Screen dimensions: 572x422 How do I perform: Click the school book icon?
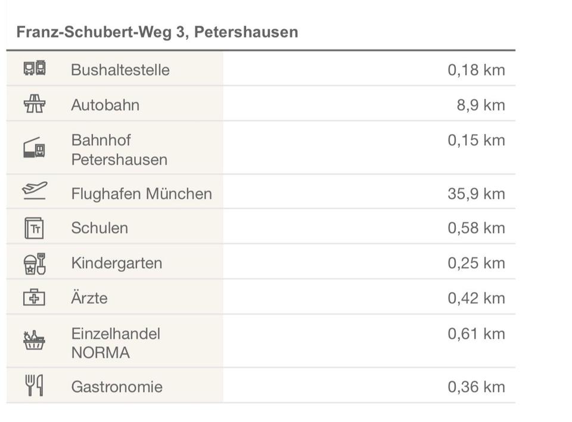pos(35,228)
